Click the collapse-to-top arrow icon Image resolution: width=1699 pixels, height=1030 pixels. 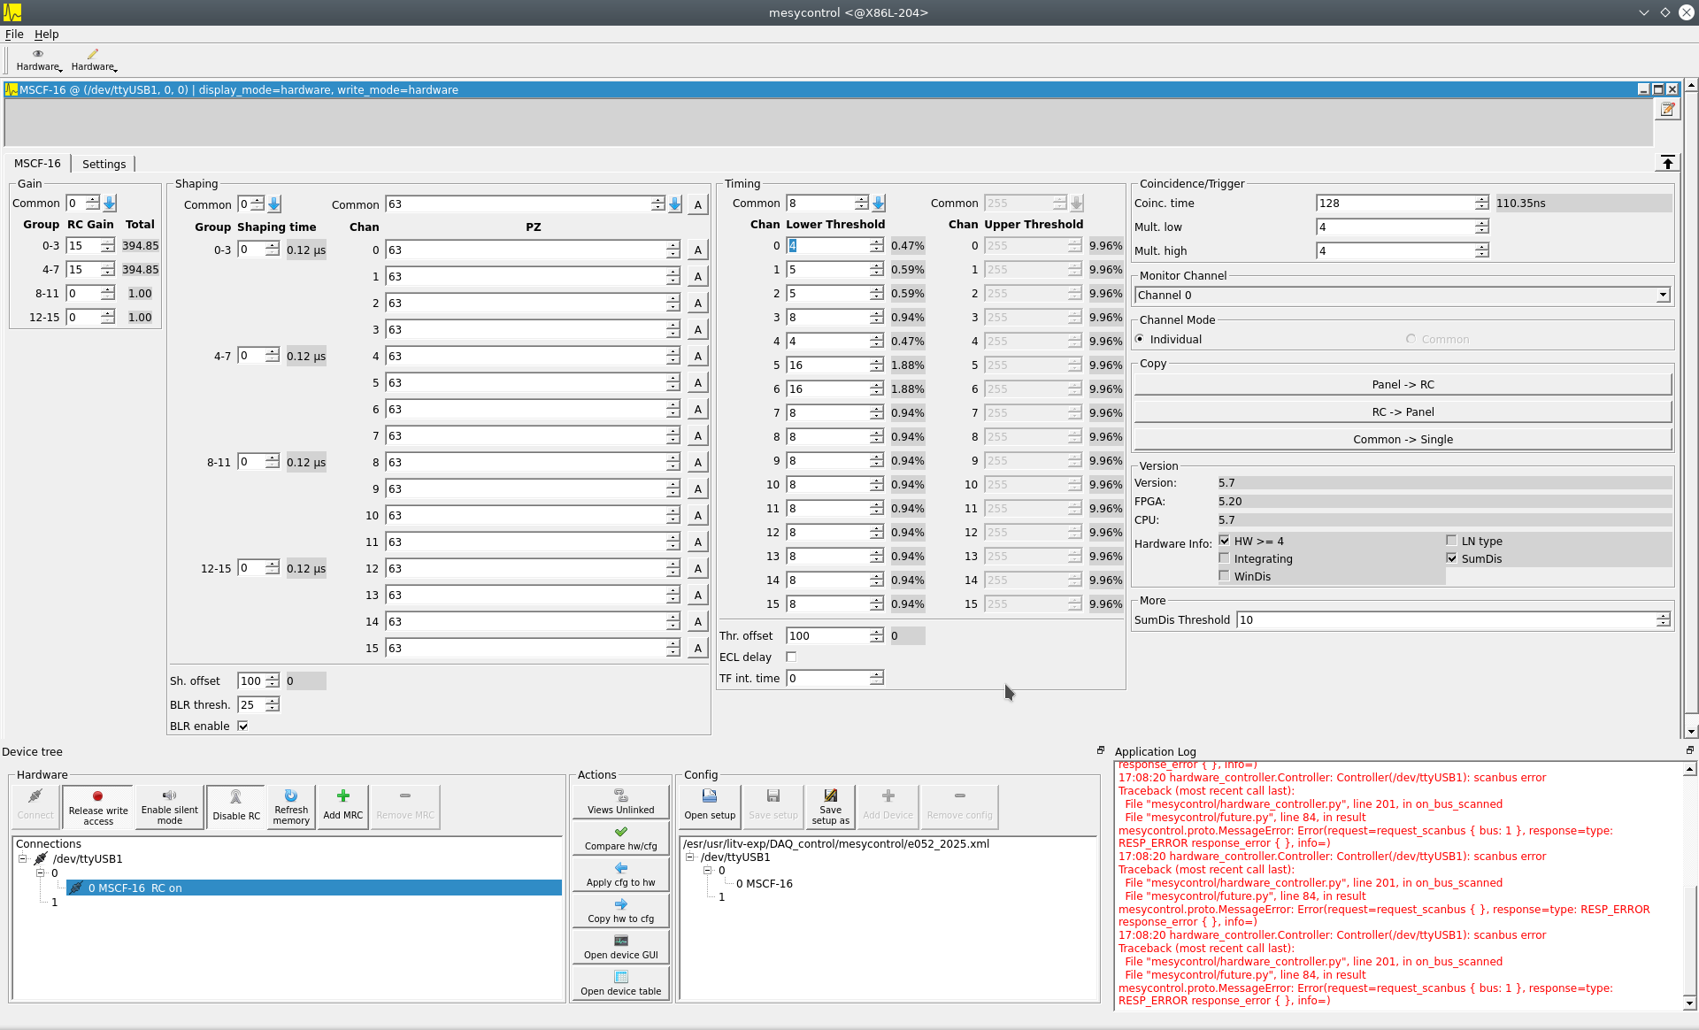1667,162
